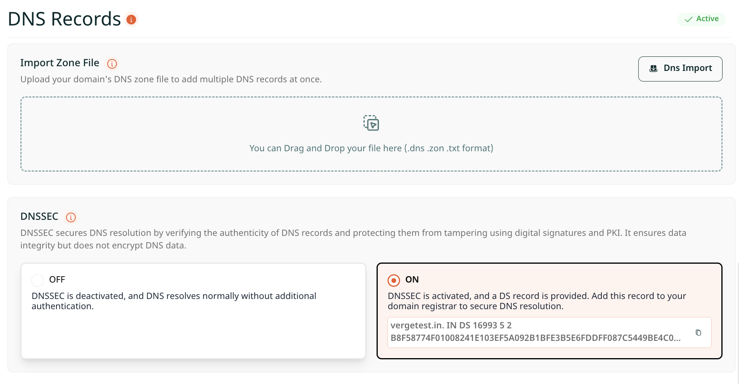
Task: Click the DNSSEC section title
Action: [x=39, y=216]
